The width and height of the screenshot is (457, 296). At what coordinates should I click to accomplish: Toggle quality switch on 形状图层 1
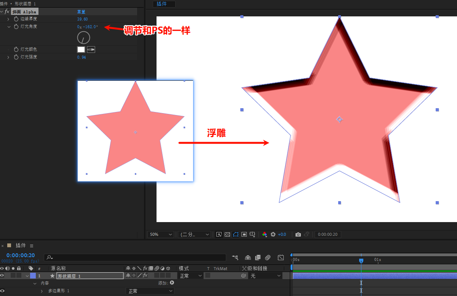(x=139, y=275)
